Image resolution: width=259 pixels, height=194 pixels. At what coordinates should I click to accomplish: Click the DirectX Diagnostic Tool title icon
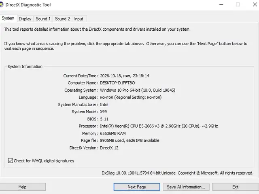(1, 4)
